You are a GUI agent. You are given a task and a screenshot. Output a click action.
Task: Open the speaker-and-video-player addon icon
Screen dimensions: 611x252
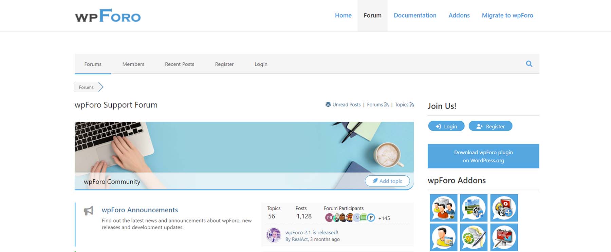point(504,208)
